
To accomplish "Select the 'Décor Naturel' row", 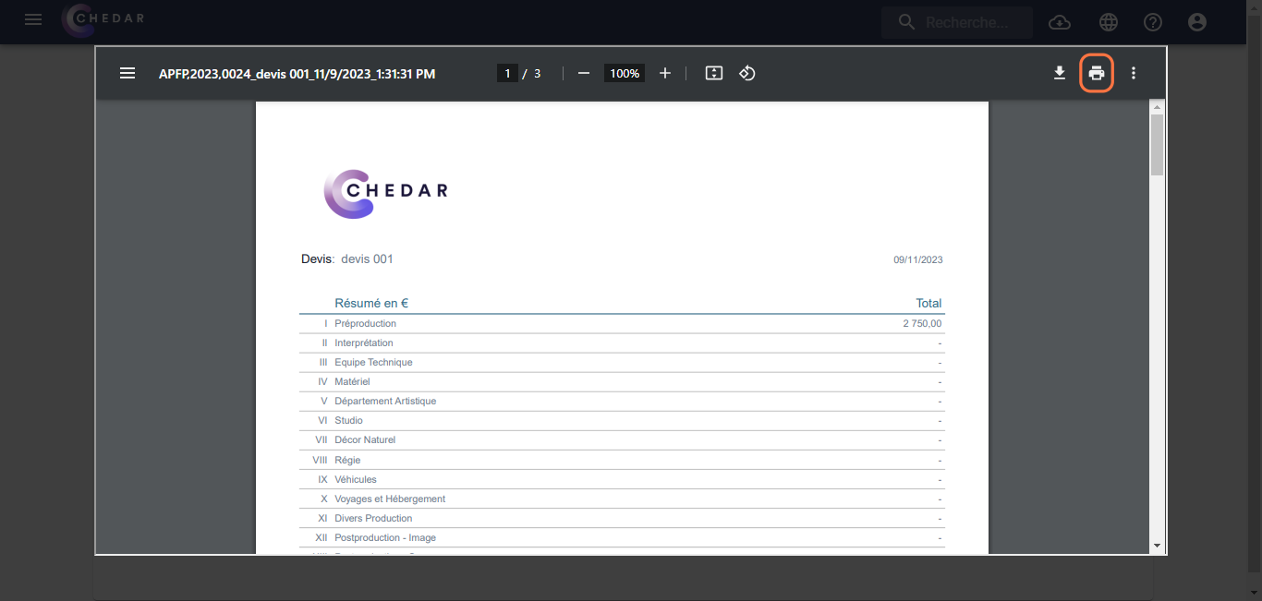I will [622, 440].
